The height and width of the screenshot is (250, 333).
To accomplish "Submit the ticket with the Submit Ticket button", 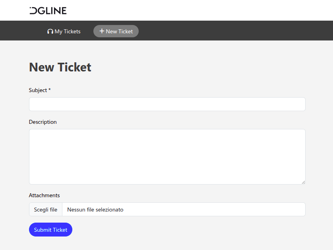I will click(50, 229).
